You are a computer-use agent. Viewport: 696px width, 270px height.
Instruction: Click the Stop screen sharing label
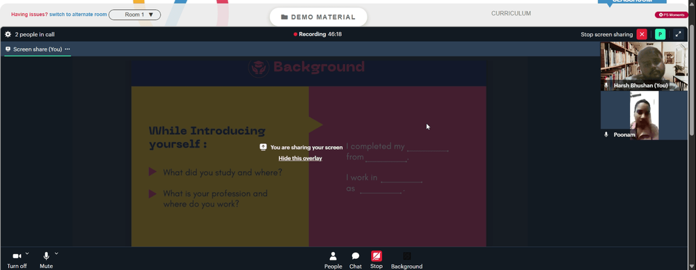[x=607, y=34]
